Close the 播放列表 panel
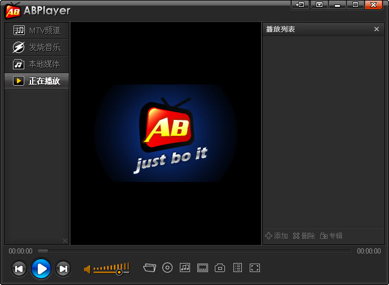 [x=377, y=29]
